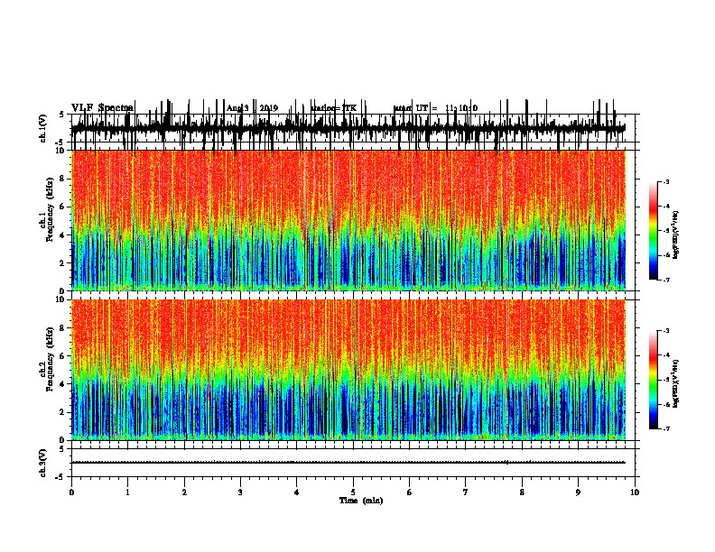Click time axis tick label "7"
715x552 pixels.
coord(466,492)
